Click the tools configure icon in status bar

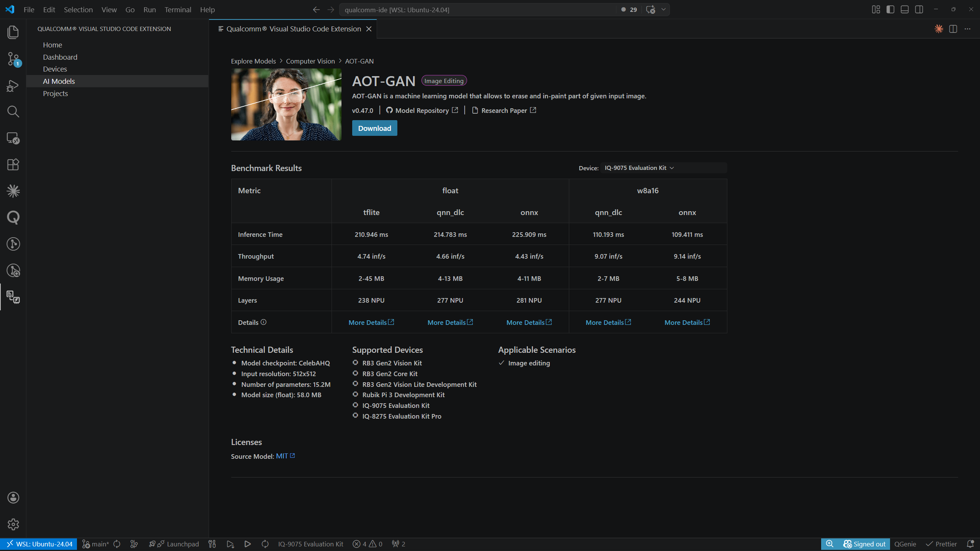point(212,544)
